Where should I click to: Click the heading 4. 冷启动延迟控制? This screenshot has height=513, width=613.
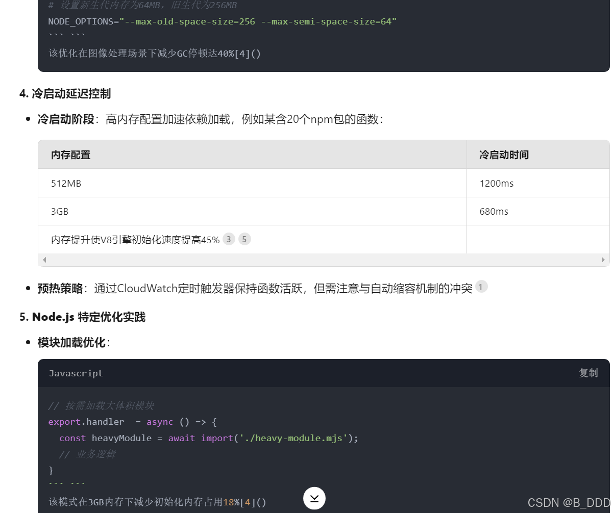(65, 94)
